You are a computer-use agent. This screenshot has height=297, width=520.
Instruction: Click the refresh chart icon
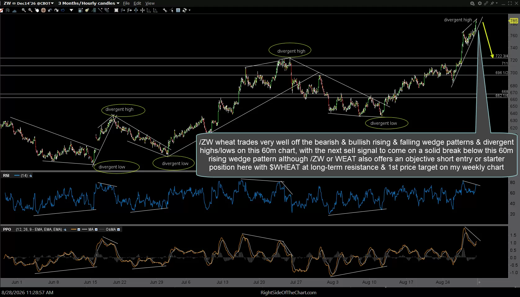(185, 10)
